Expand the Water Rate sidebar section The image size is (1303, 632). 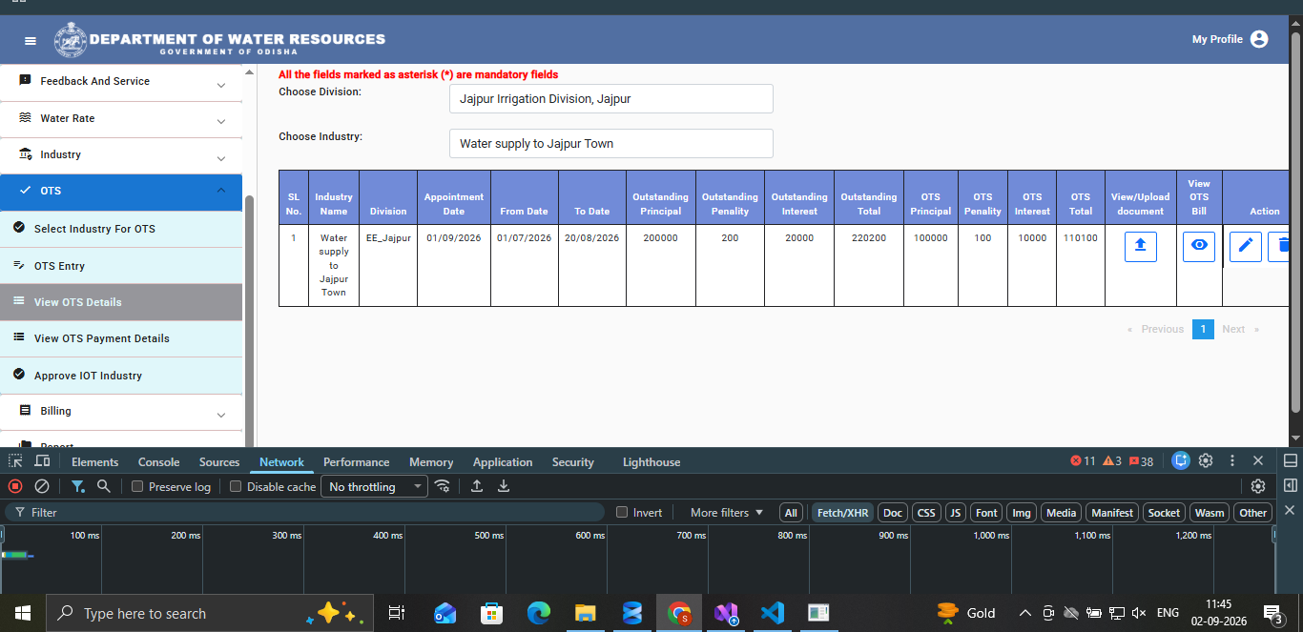pos(121,119)
